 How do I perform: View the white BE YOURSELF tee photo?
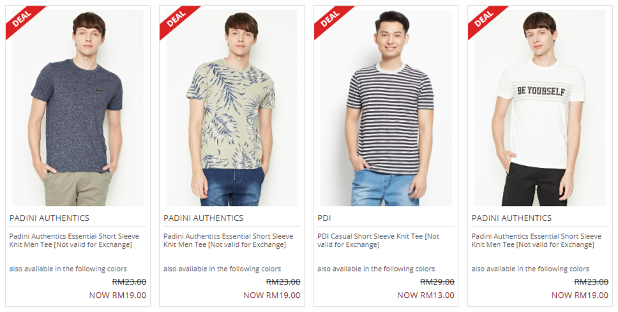540,108
